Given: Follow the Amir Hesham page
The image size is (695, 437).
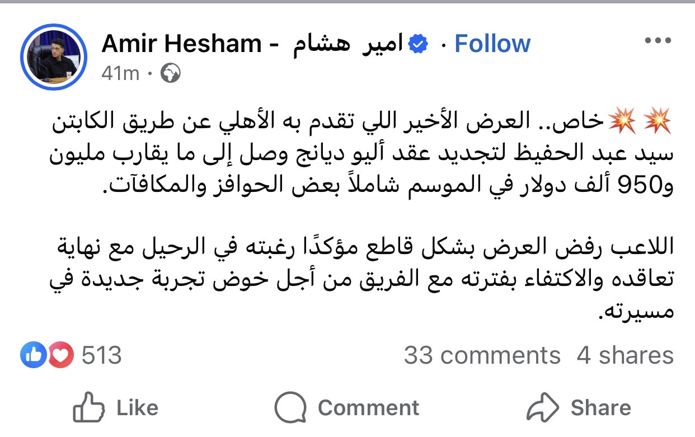Looking at the screenshot, I should tap(492, 44).
